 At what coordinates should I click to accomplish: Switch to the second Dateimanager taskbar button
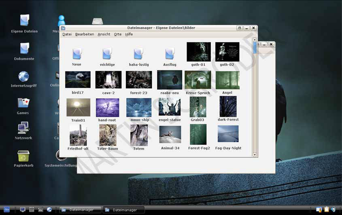tap(124, 210)
